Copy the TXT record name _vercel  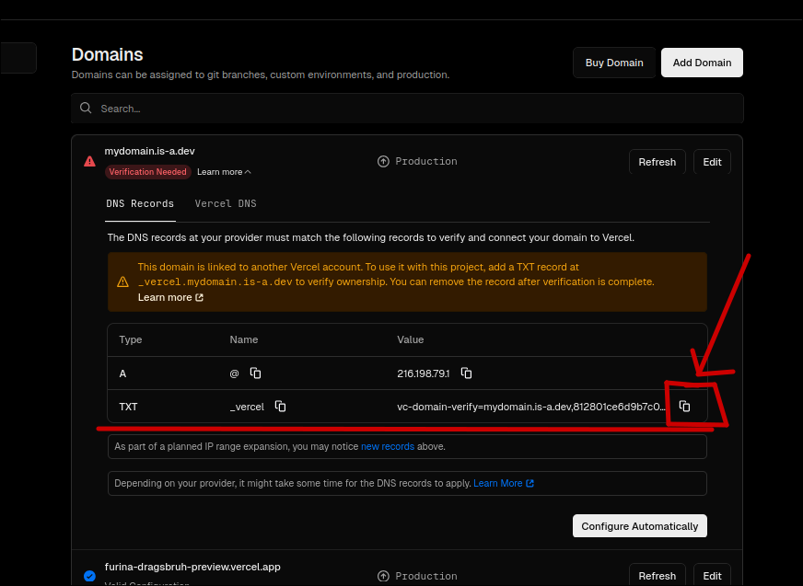tap(280, 406)
